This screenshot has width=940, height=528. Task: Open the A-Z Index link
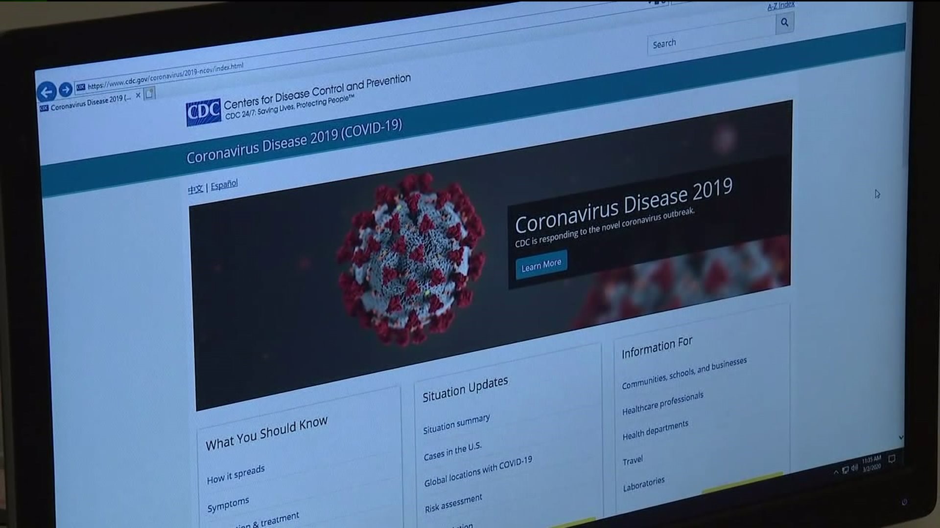(x=781, y=6)
